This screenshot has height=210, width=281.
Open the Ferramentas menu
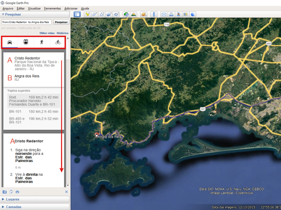(x=52, y=8)
